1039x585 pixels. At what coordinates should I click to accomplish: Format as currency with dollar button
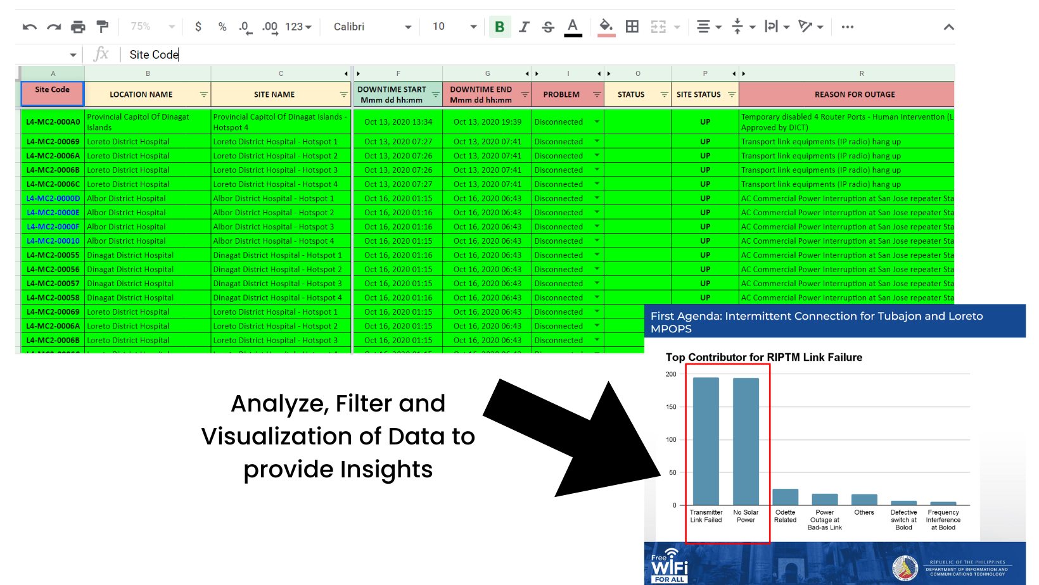(x=198, y=27)
